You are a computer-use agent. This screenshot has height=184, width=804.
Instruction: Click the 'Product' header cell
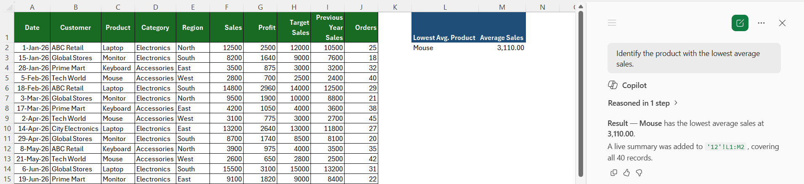118,27
